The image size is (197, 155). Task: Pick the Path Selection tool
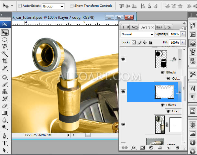point(5,150)
